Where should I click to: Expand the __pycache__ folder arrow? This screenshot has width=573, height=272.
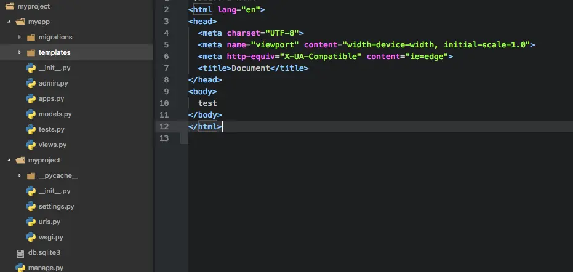tap(19, 175)
